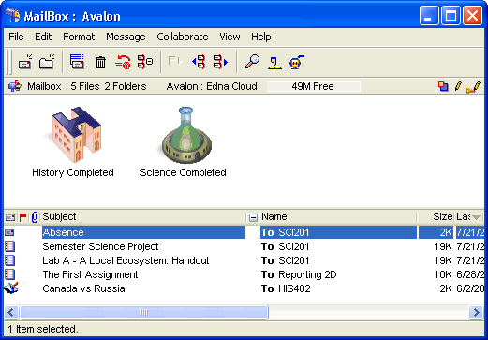Collapse the group box next to Name header
Image resolution: width=488 pixels, height=340 pixels.
(253, 217)
